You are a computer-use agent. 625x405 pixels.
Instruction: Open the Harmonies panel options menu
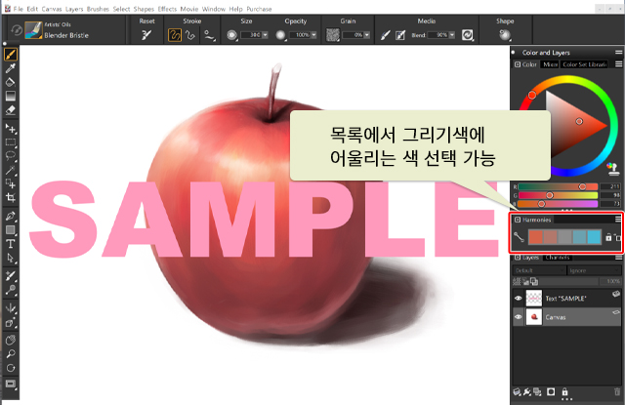pos(617,220)
